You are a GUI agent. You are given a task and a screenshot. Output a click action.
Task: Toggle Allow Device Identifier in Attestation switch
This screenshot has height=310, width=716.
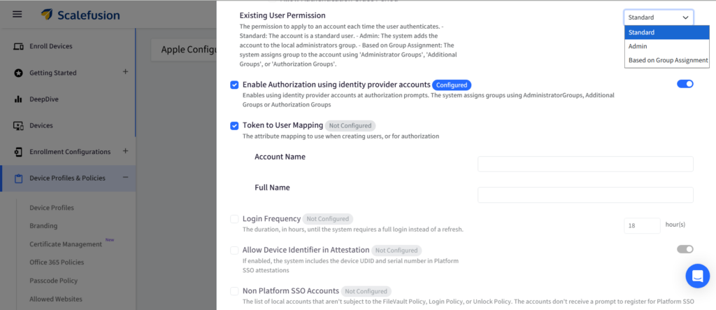coord(685,249)
